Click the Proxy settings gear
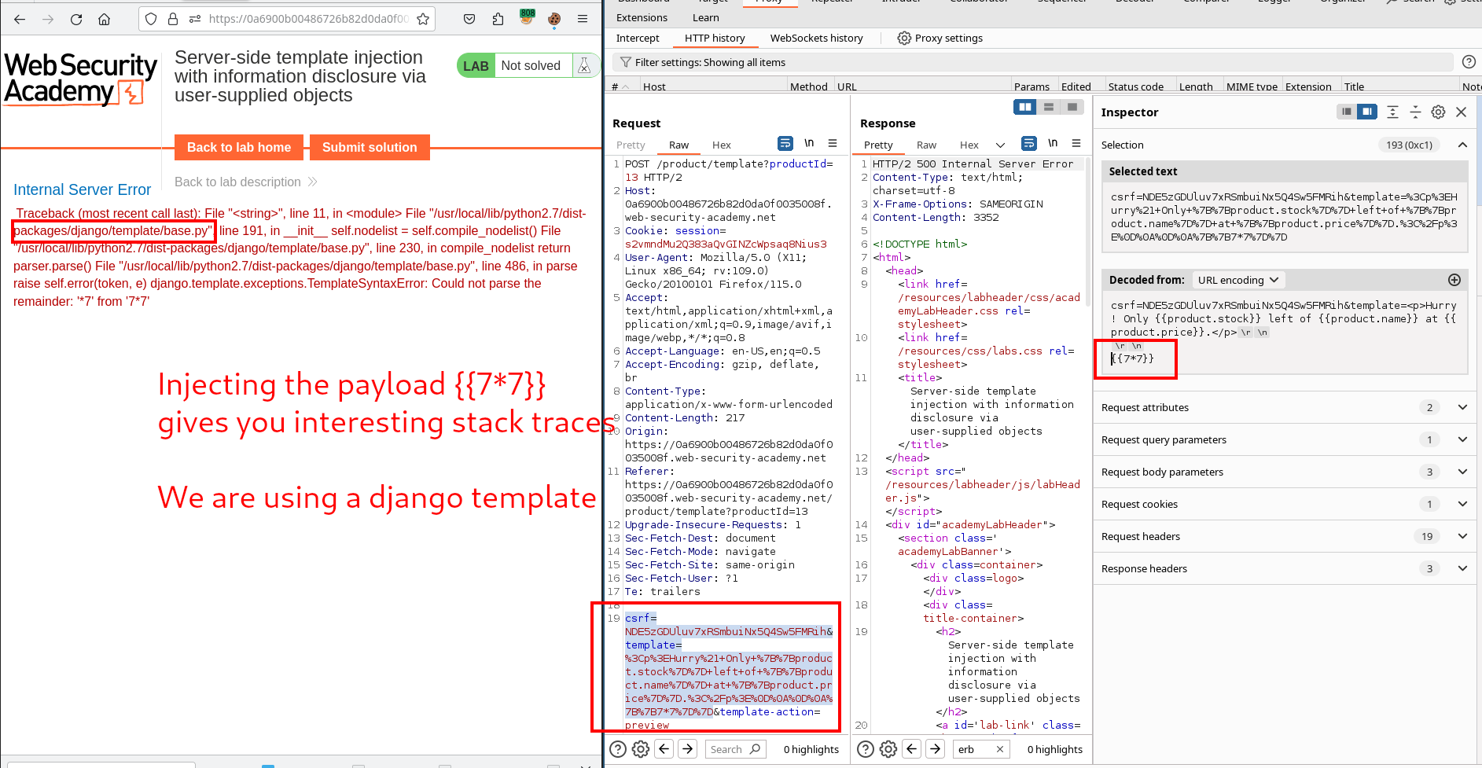Image resolution: width=1482 pixels, height=768 pixels. pos(904,38)
